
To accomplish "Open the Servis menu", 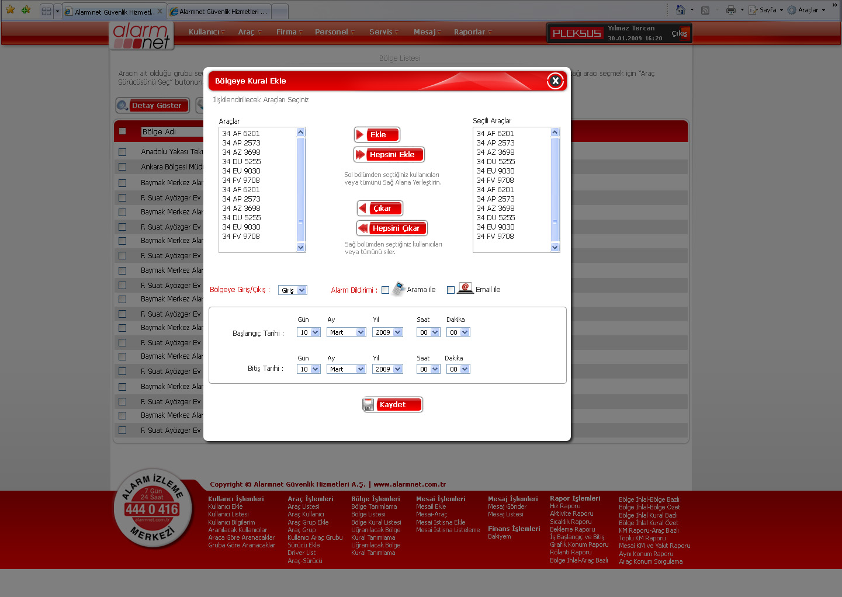I will coord(383,32).
